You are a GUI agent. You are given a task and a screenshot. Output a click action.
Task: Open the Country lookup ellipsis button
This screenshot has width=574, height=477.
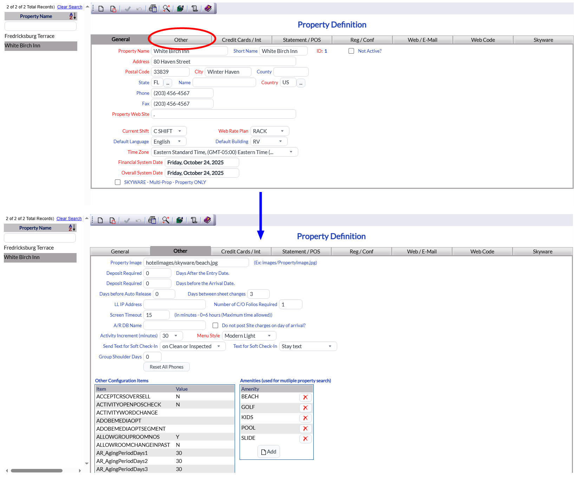tap(301, 83)
